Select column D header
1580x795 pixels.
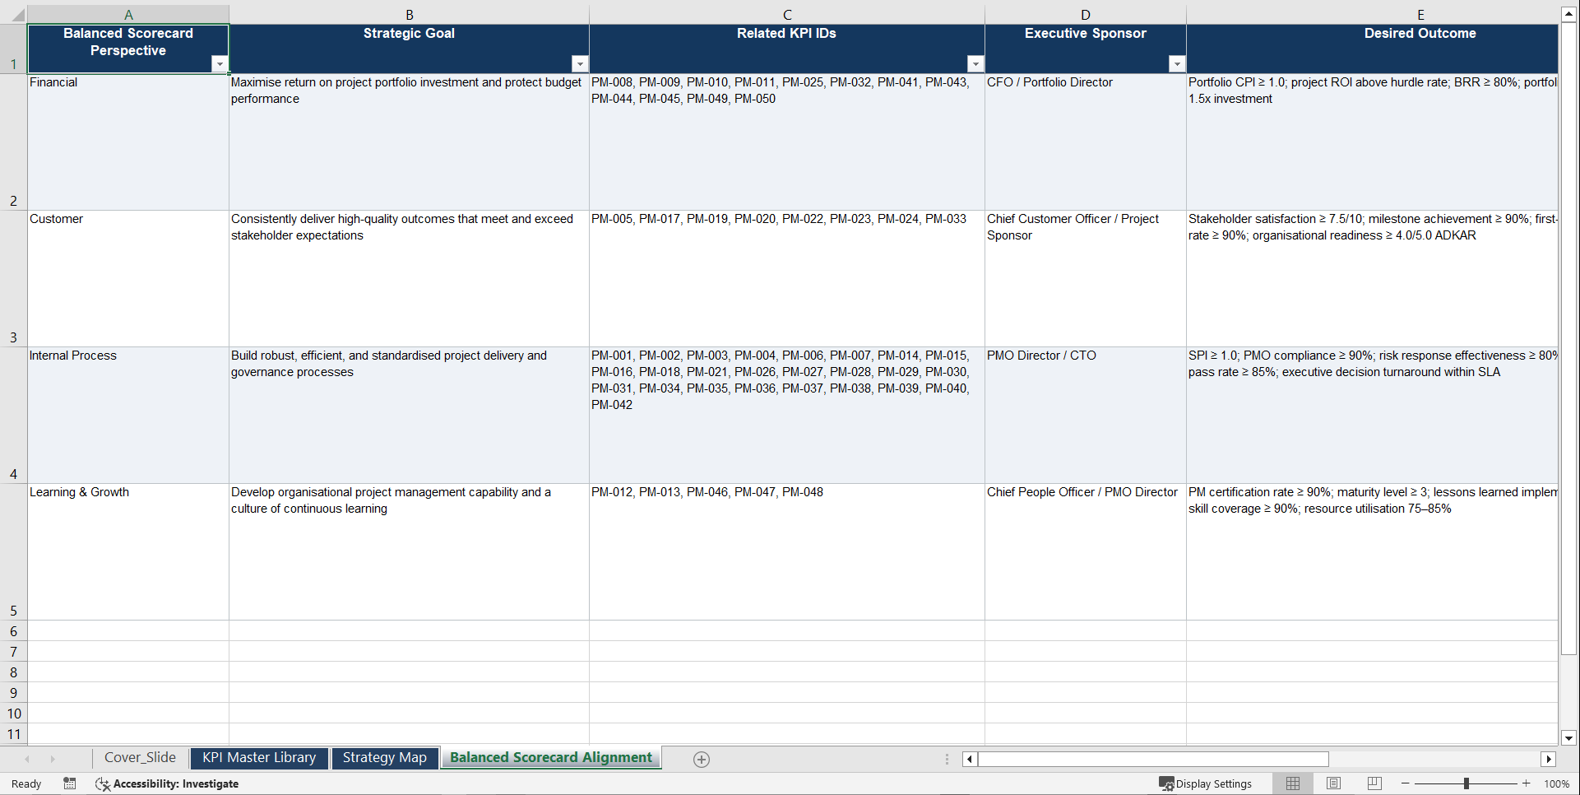click(x=1086, y=15)
